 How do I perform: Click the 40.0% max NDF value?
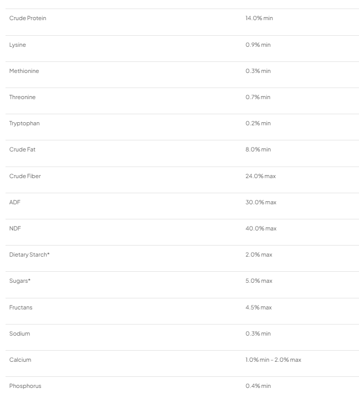[260, 228]
